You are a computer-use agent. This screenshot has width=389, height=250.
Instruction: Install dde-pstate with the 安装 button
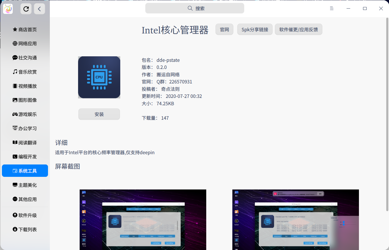99,114
